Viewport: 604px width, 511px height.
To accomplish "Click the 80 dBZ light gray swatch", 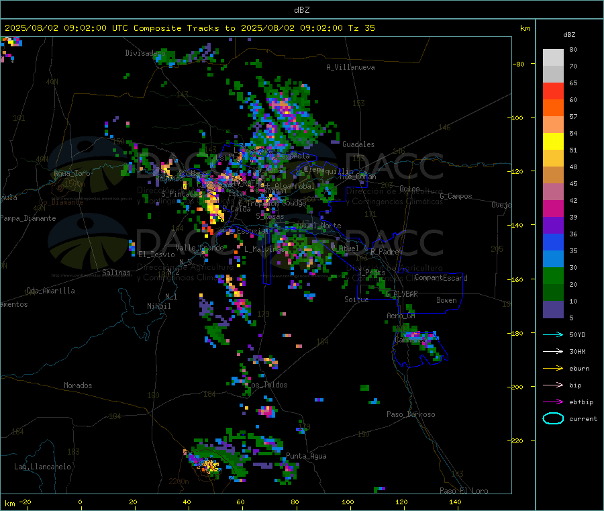I will 553,58.
